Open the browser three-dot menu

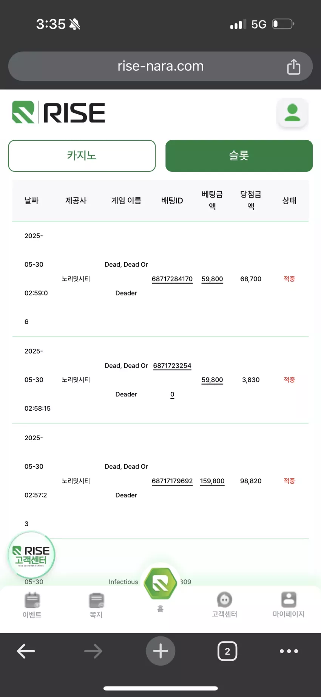click(289, 651)
